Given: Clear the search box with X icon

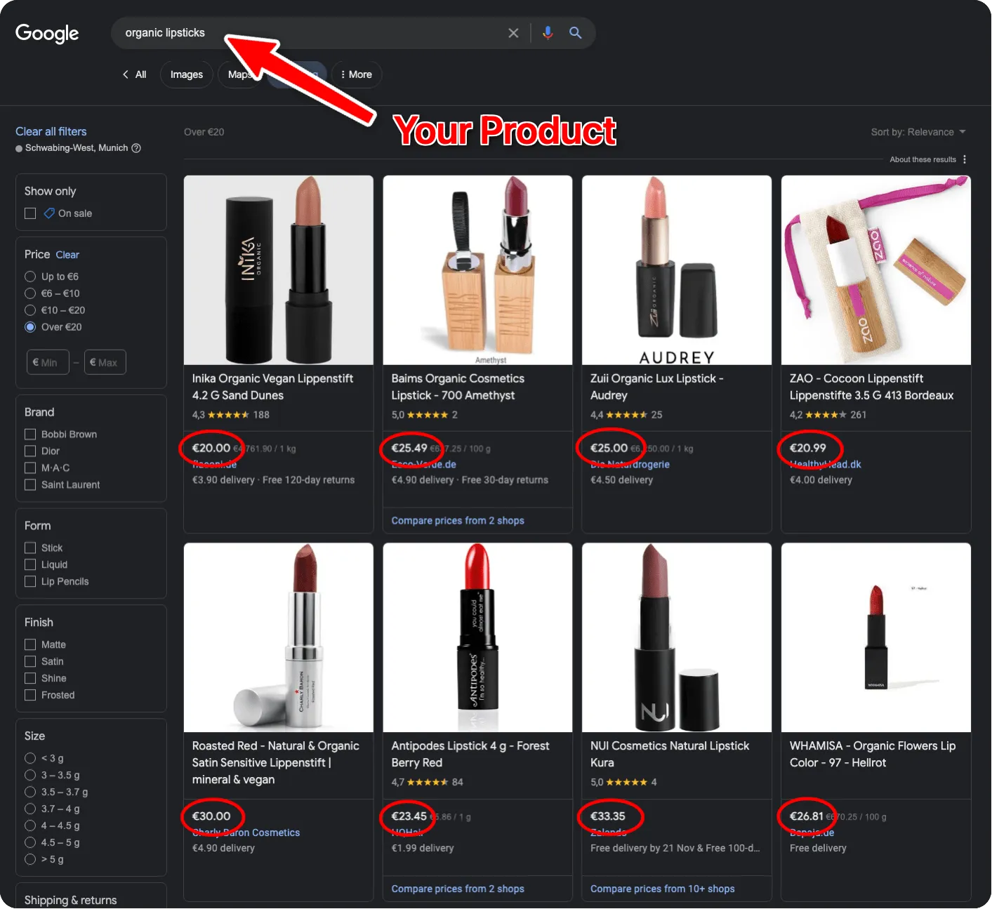Looking at the screenshot, I should pos(513,33).
